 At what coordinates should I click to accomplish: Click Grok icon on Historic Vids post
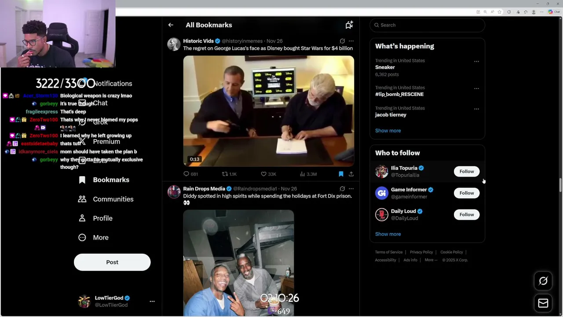[x=342, y=41]
